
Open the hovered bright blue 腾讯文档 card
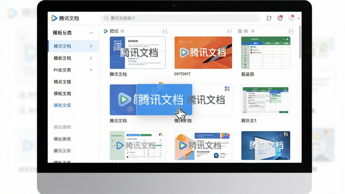[164, 100]
